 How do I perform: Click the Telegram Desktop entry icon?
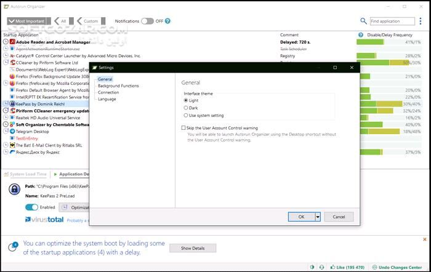click(x=12, y=131)
